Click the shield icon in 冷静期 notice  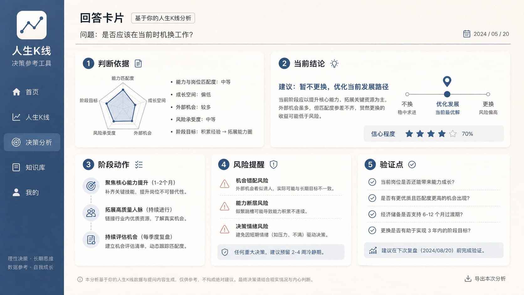click(x=225, y=252)
